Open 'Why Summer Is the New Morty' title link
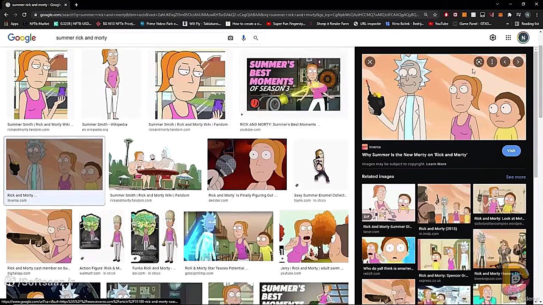 414,155
